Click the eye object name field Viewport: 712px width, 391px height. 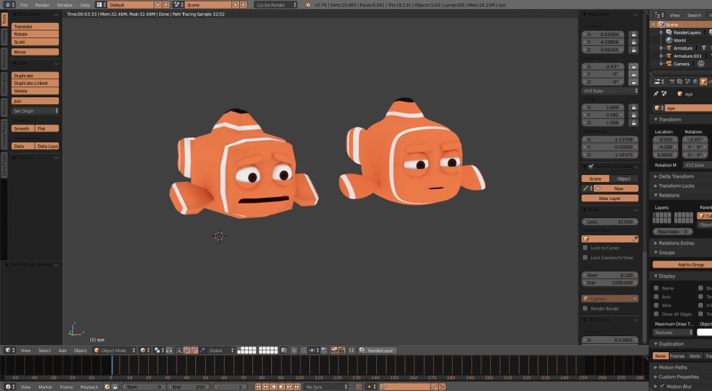(688, 108)
